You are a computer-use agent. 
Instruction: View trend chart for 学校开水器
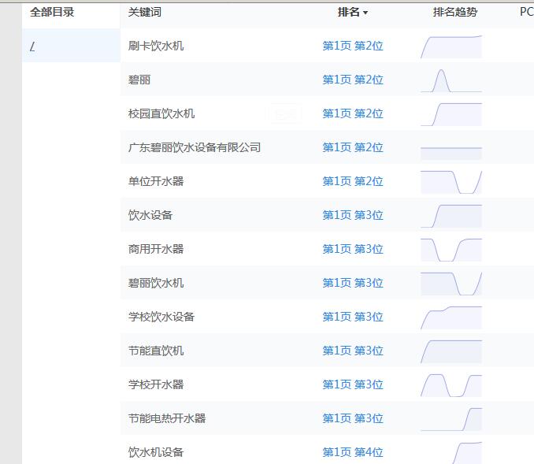click(451, 386)
